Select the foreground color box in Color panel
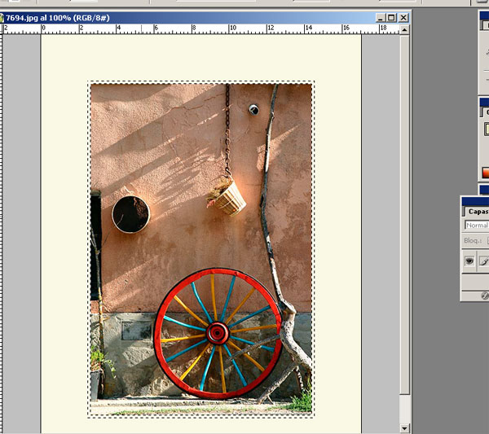 (x=486, y=129)
